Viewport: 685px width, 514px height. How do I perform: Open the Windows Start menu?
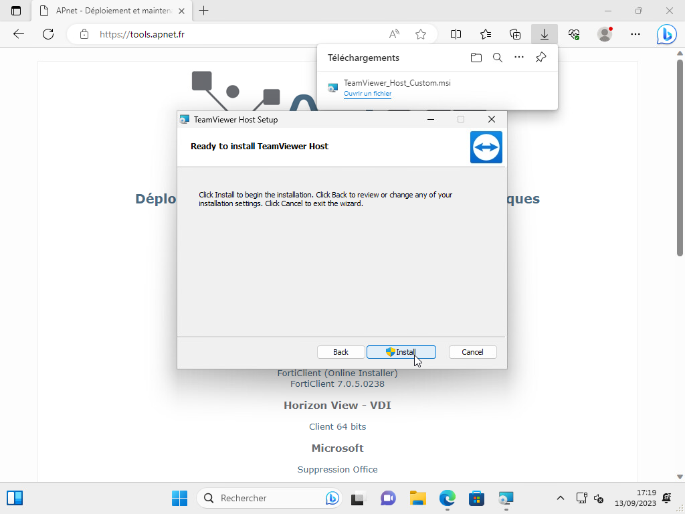pyautogui.click(x=179, y=498)
